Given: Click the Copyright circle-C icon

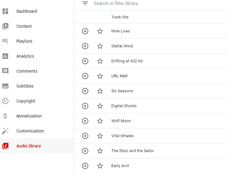Looking at the screenshot, I should point(5,101).
